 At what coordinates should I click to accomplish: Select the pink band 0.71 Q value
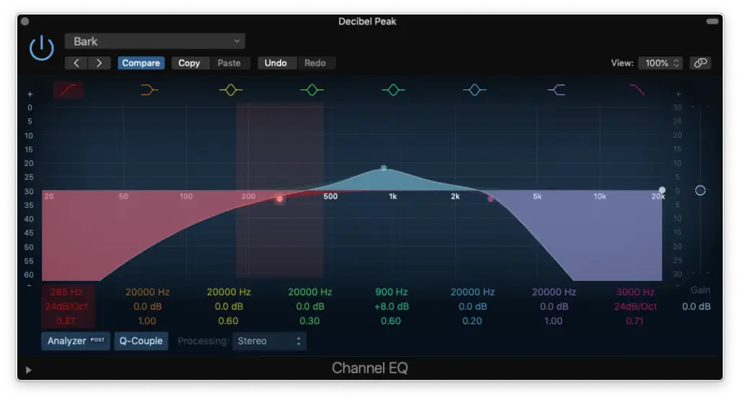click(635, 321)
